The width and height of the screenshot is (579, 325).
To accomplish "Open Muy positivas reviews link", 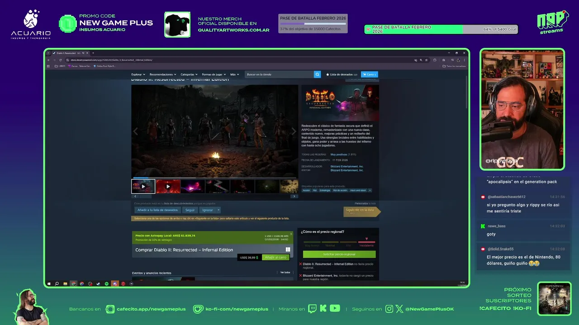I will [339, 154].
